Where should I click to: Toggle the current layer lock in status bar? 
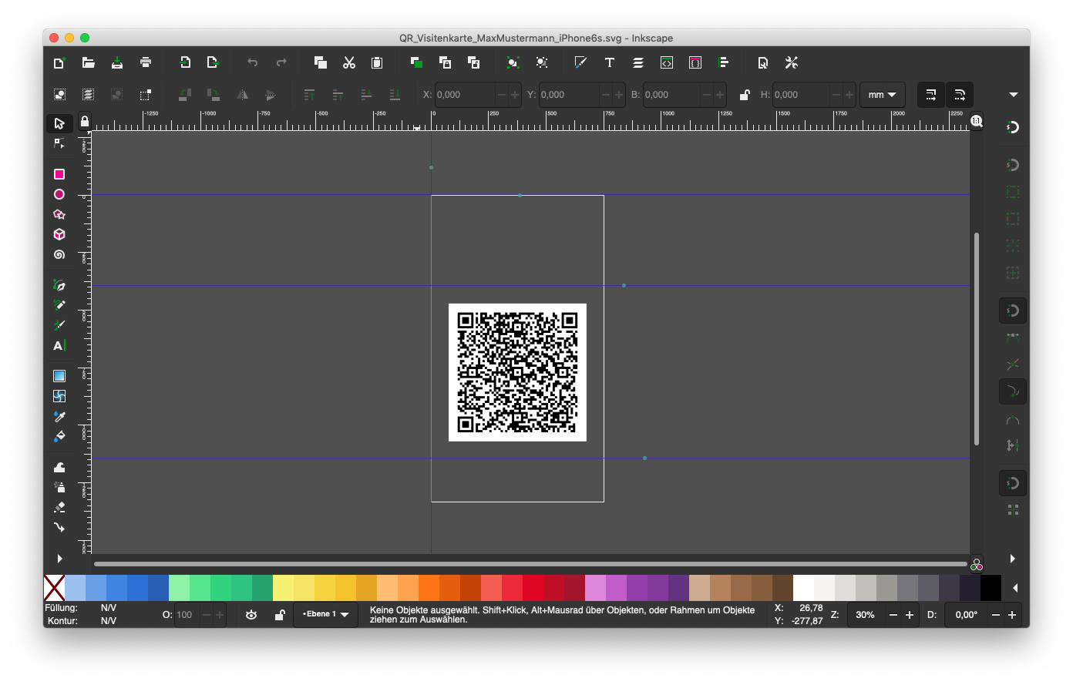click(280, 615)
